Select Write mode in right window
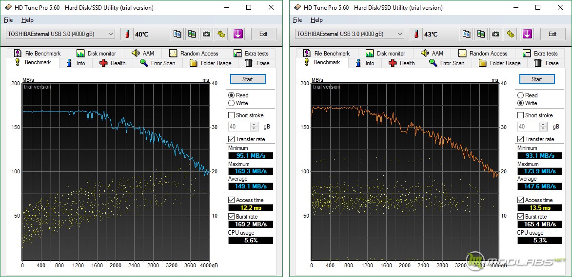Screen dimensions: 572x277 (x=521, y=103)
